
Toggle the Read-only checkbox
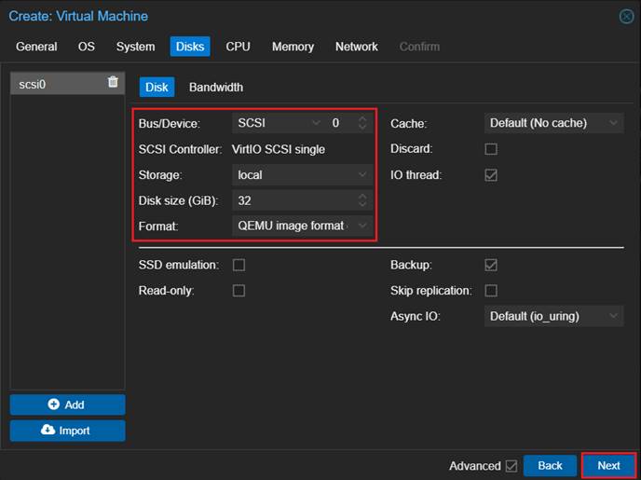239,291
